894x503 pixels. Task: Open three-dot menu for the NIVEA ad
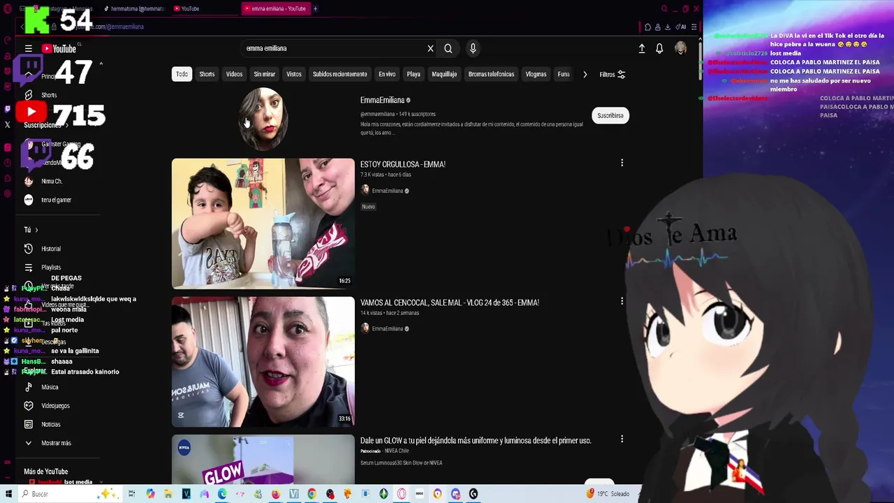click(622, 439)
